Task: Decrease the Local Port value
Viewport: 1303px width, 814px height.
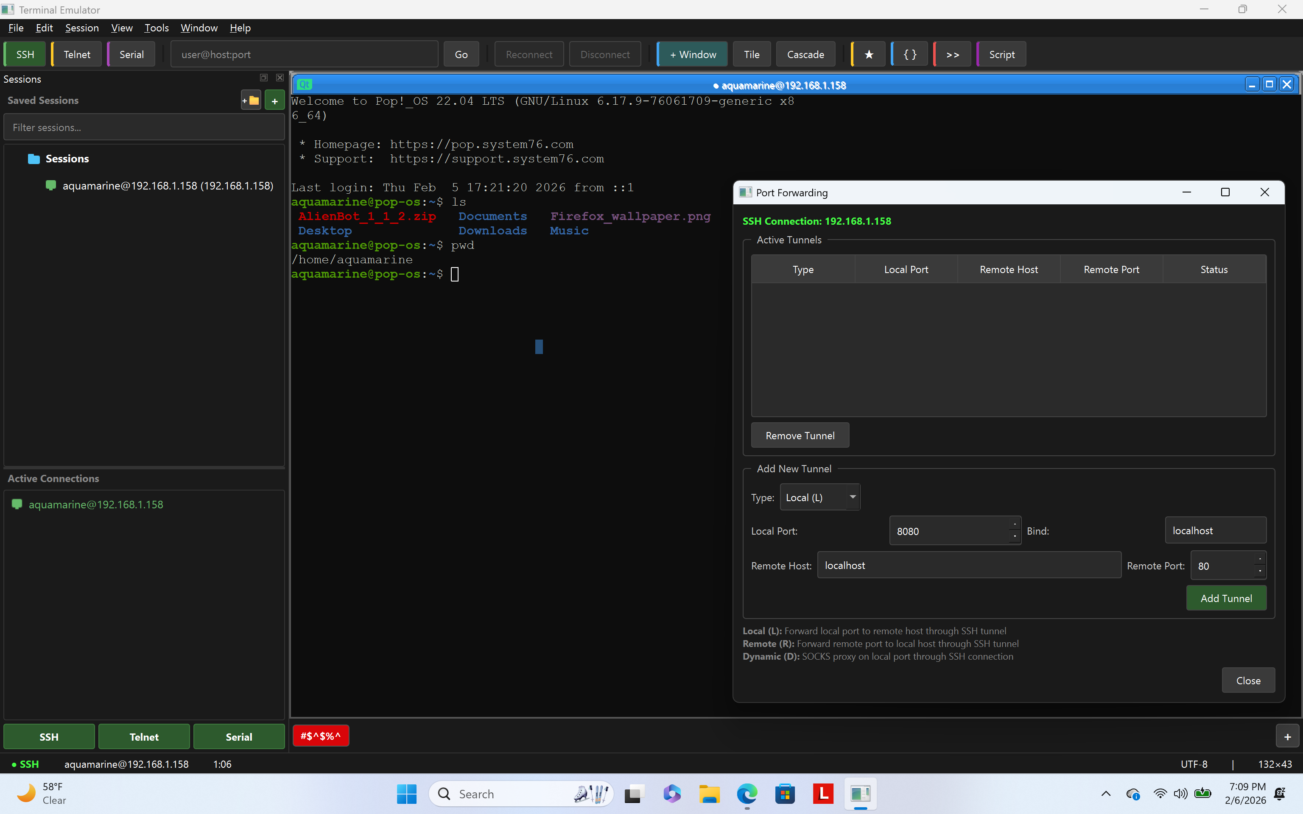Action: coord(1015,537)
